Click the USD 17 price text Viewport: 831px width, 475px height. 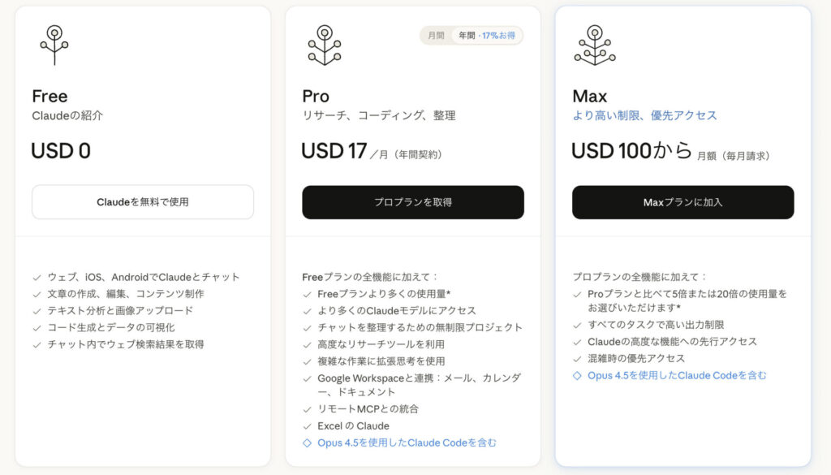(334, 152)
